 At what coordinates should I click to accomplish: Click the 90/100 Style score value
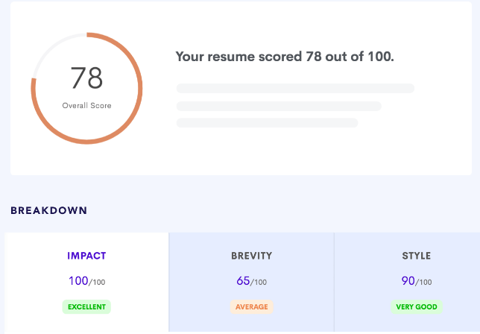[x=417, y=281]
